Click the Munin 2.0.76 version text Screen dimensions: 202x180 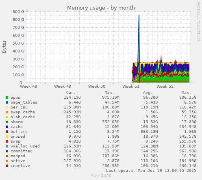tap(101, 176)
